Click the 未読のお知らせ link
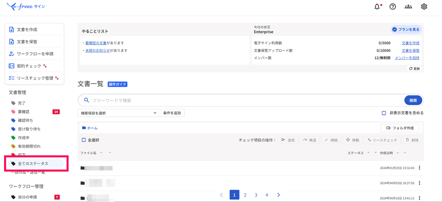442x202 pixels. click(97, 51)
